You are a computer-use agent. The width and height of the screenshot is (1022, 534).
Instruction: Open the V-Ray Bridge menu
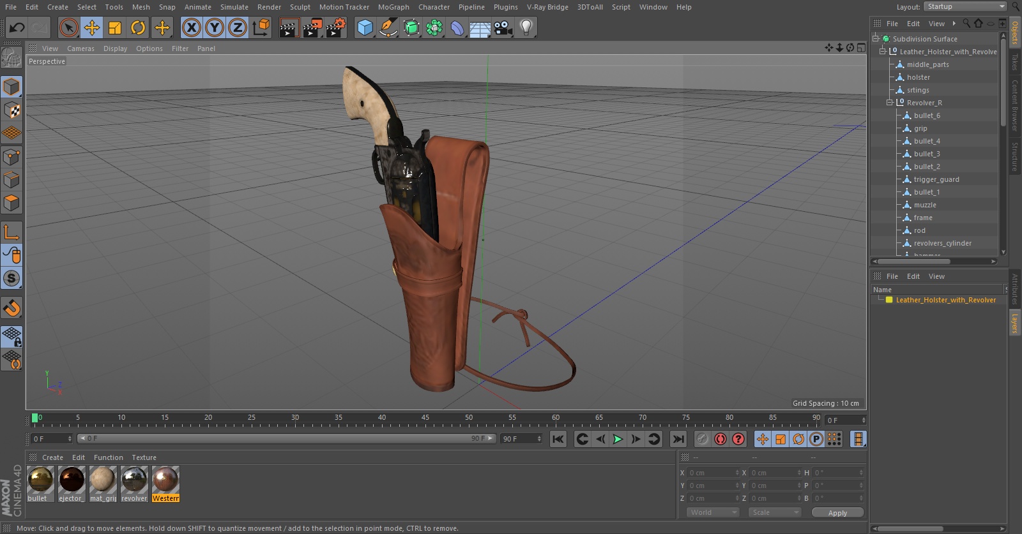[547, 7]
